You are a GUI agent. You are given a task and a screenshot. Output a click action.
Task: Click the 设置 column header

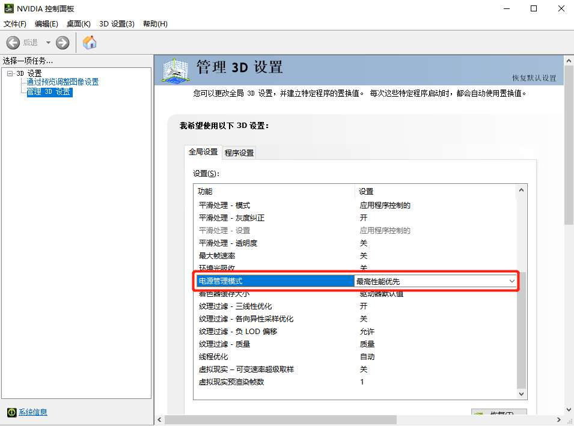coord(435,192)
